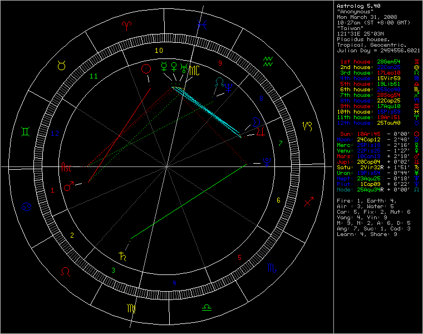Viewport: 423px width, 334px height.
Task: Click the red Asc ascendant label
Action: tap(66, 167)
